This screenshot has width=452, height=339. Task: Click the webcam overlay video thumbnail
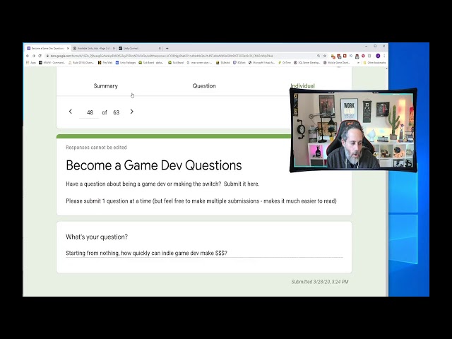click(353, 130)
